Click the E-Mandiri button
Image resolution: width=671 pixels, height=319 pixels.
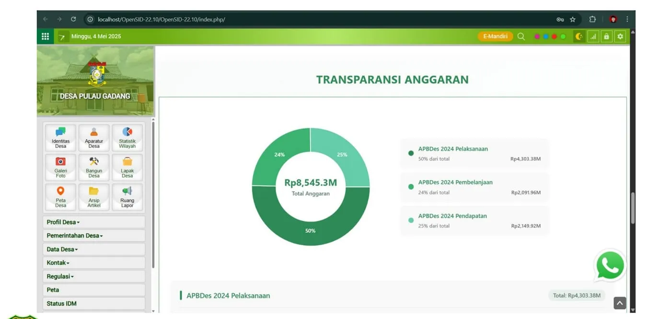tap(495, 36)
